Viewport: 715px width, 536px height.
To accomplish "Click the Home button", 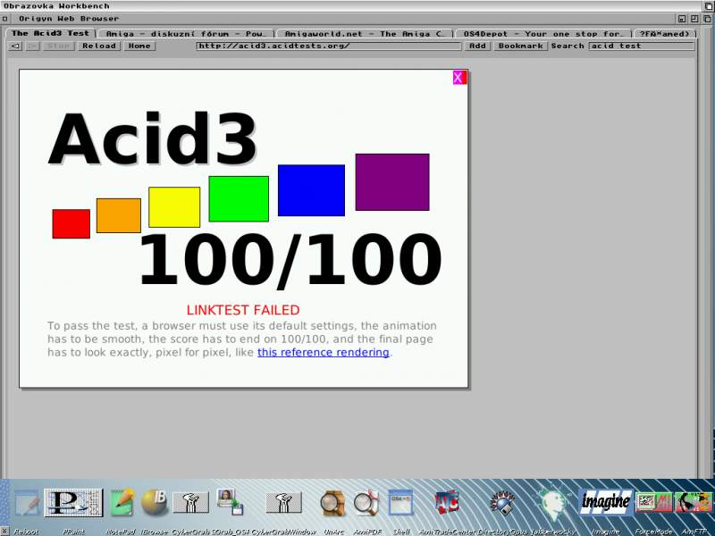I will [x=139, y=46].
